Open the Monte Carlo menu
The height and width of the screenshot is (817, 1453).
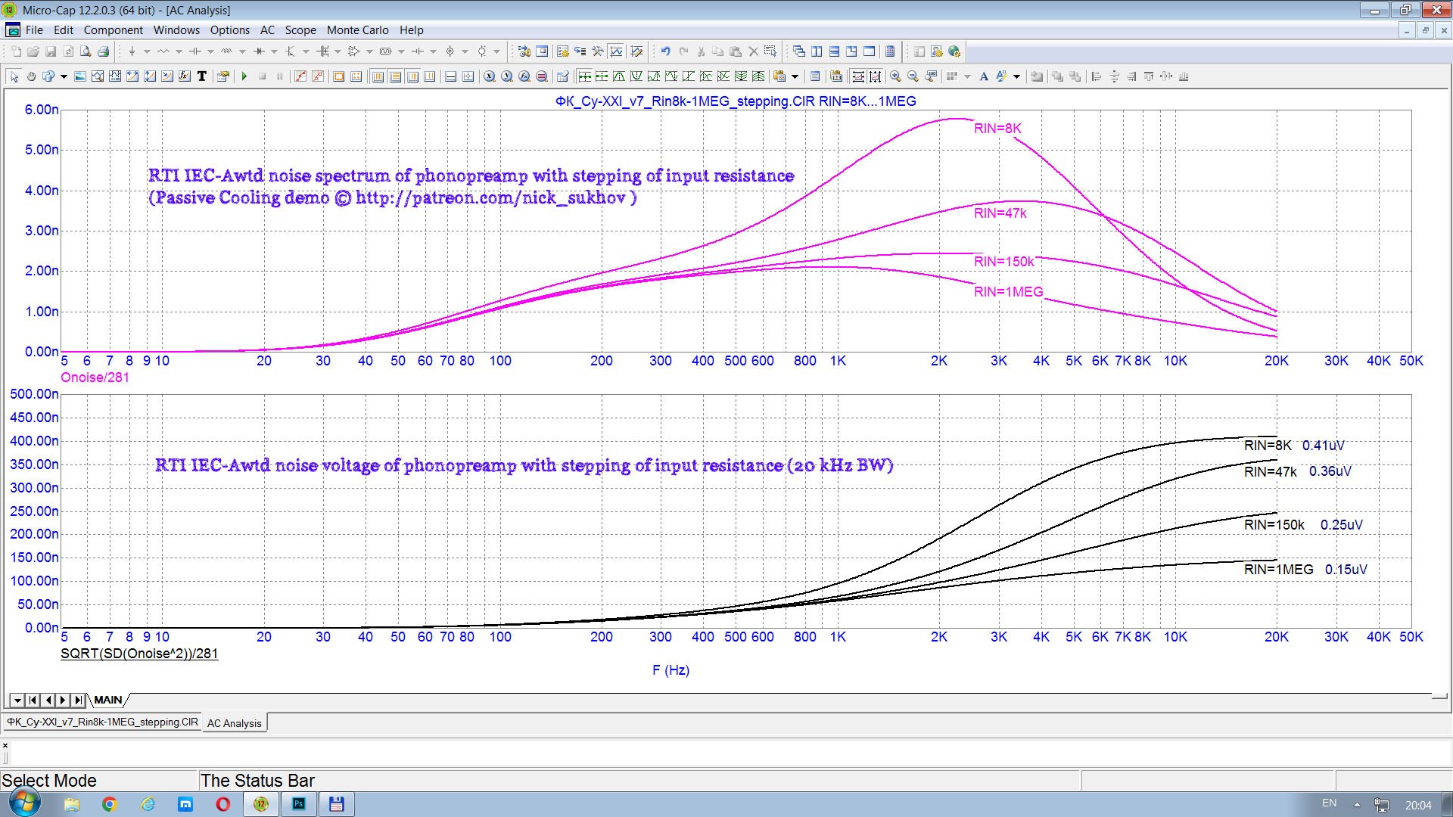[357, 30]
